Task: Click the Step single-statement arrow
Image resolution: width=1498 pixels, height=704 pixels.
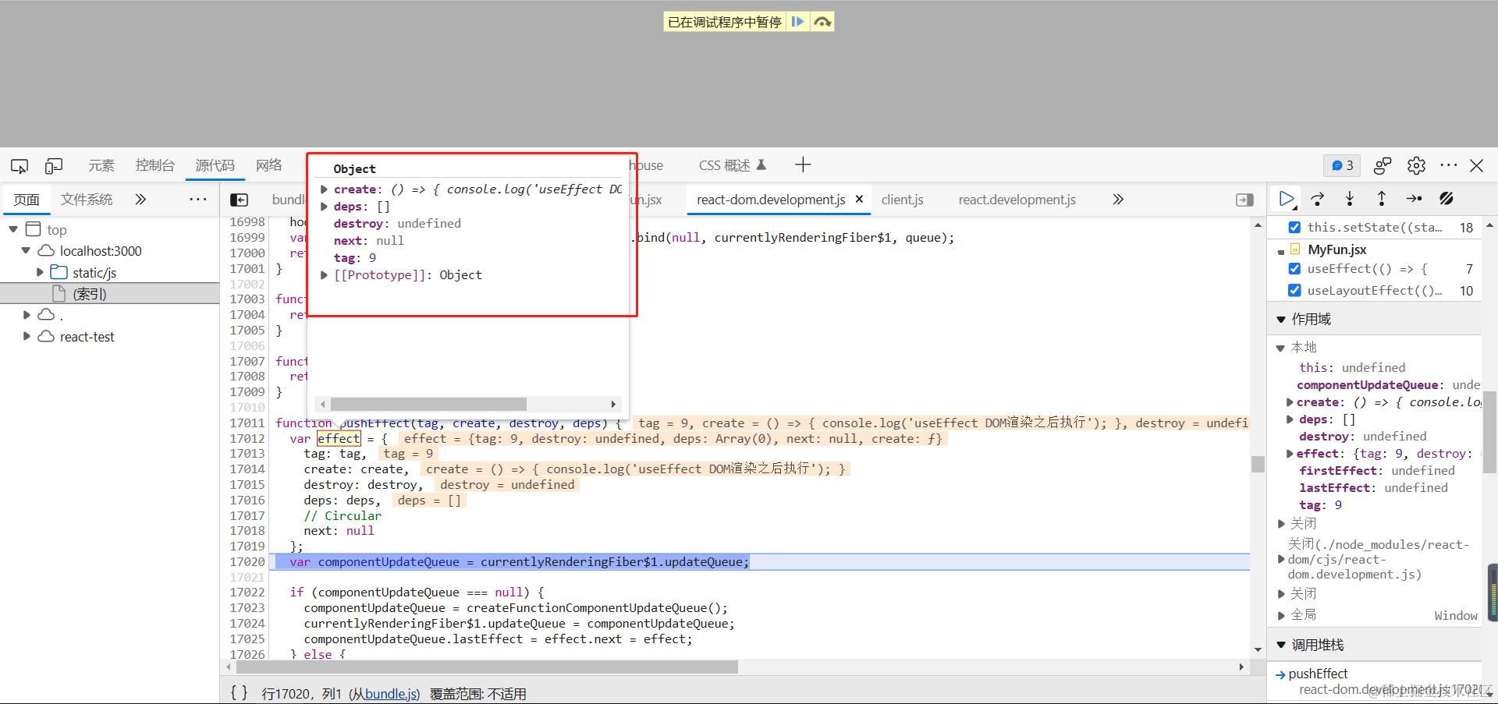Action: click(1414, 199)
